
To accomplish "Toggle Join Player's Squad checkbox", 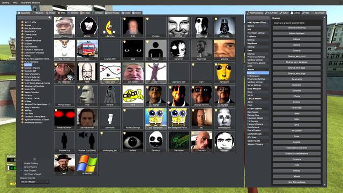I will (x=21, y=174).
